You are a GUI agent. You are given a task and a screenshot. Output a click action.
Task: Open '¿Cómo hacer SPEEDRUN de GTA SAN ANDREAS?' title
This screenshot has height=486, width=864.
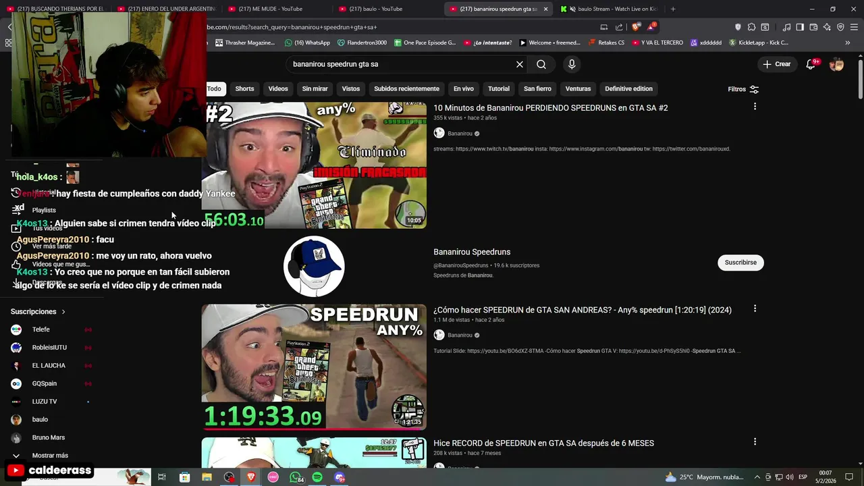click(583, 310)
